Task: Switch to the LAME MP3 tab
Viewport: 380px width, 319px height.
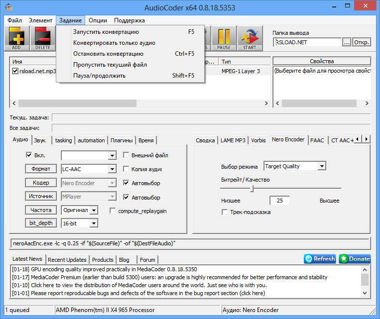Action: point(233,140)
